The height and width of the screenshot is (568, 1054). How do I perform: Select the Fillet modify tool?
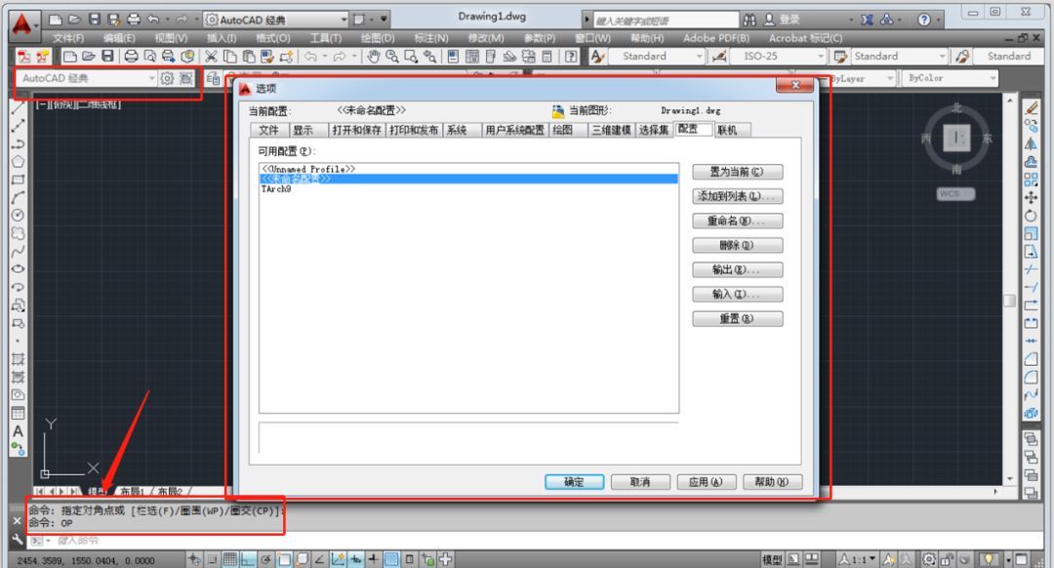[1032, 377]
